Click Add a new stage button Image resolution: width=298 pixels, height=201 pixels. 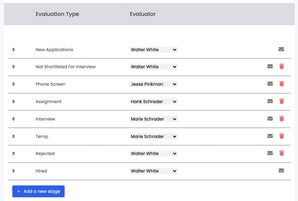pyautogui.click(x=38, y=191)
